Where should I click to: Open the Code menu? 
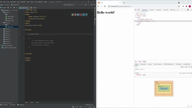click(x=18, y=2)
